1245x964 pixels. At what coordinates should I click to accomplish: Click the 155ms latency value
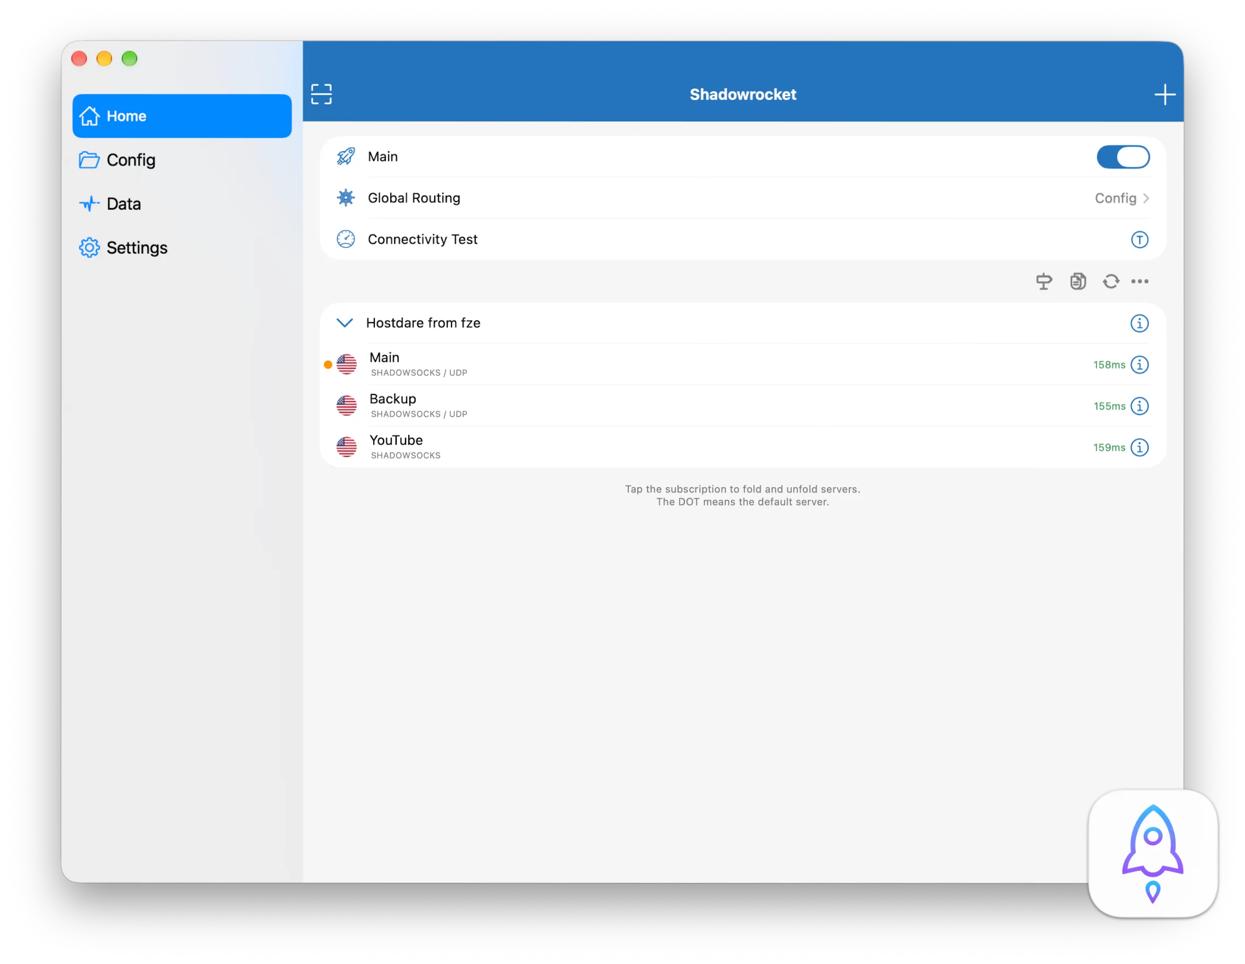tap(1109, 406)
